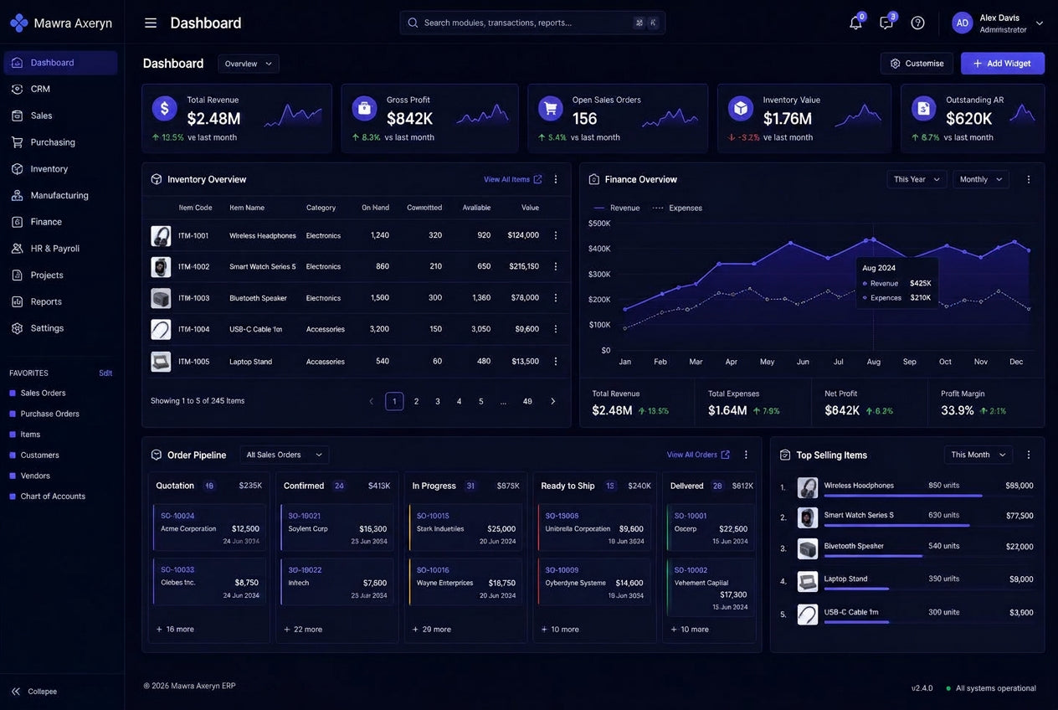Toggle the hamburger menu icon
Screen dimensions: 1058x710
[151, 23]
